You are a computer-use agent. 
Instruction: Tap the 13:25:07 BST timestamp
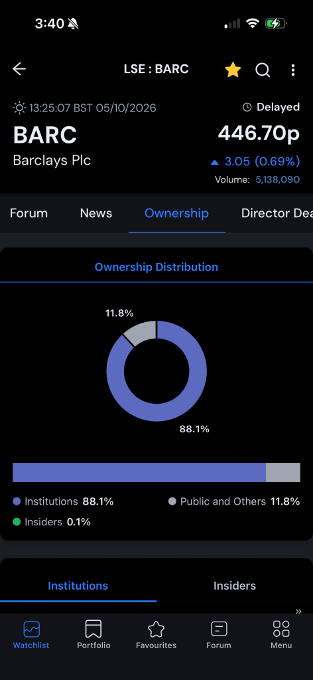(x=93, y=108)
